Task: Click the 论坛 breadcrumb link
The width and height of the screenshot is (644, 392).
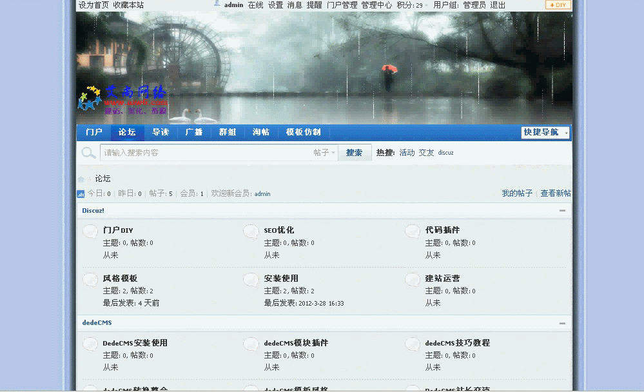Action: [102, 179]
